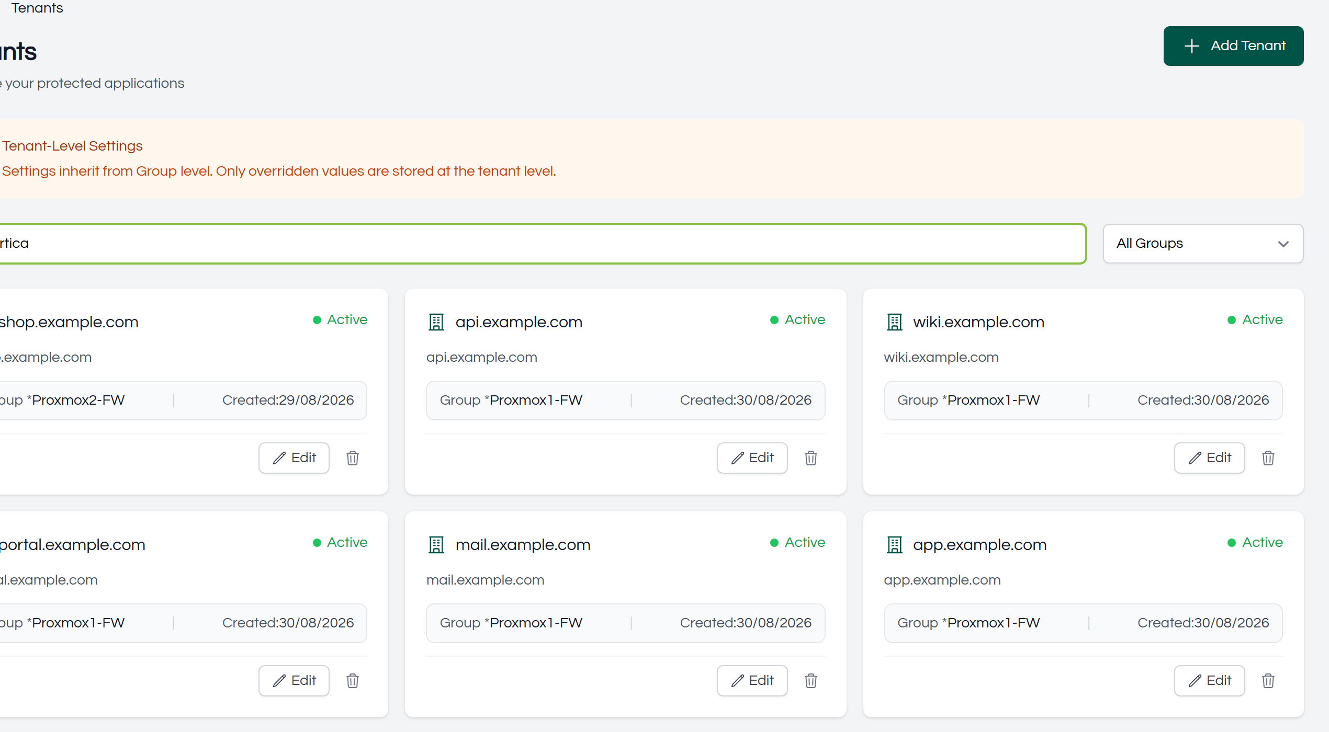Screen dimensions: 1329x732
Task: Click Active status on api.example.com card
Action: (x=798, y=319)
